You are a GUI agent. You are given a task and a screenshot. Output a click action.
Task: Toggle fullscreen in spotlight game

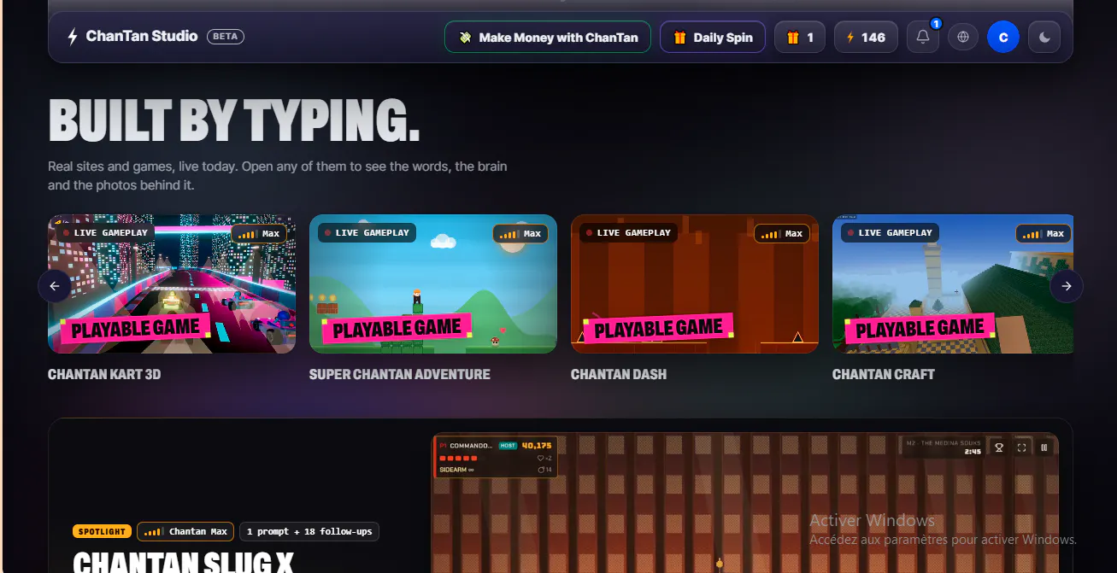[1021, 447]
